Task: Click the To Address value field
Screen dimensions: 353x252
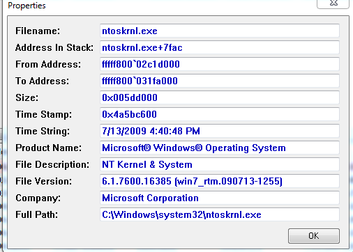Action: click(220, 81)
